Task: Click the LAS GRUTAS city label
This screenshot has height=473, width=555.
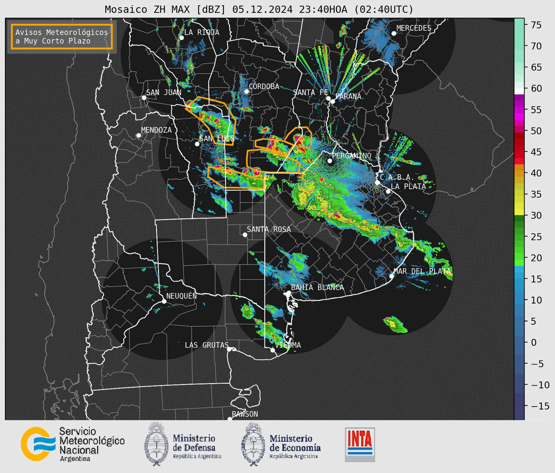Action: pyautogui.click(x=207, y=345)
